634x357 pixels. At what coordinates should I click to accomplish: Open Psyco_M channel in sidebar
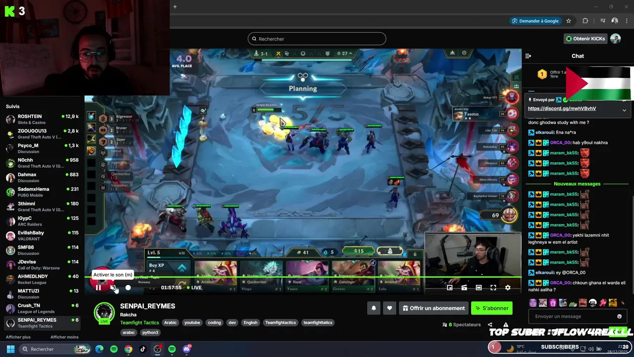(42, 148)
